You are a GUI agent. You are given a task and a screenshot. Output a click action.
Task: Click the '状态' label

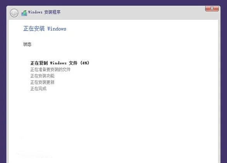27,44
